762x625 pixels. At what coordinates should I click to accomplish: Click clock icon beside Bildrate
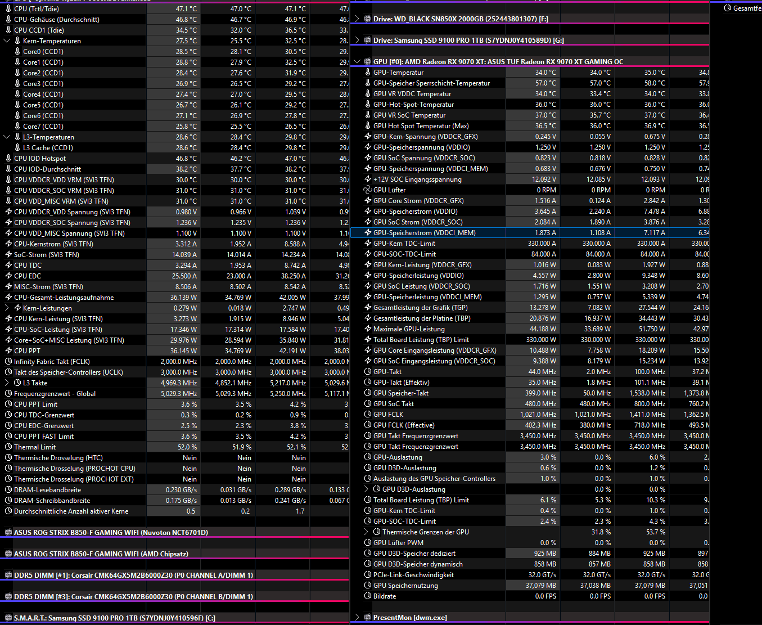click(x=368, y=596)
